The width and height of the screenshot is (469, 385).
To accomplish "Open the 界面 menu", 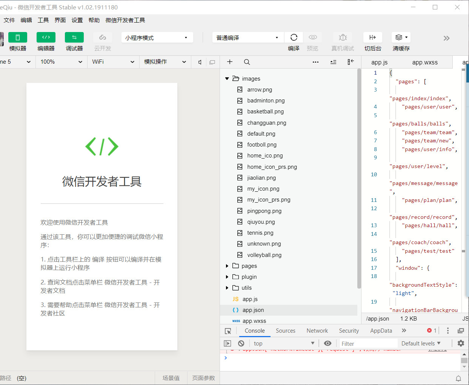I will click(60, 20).
